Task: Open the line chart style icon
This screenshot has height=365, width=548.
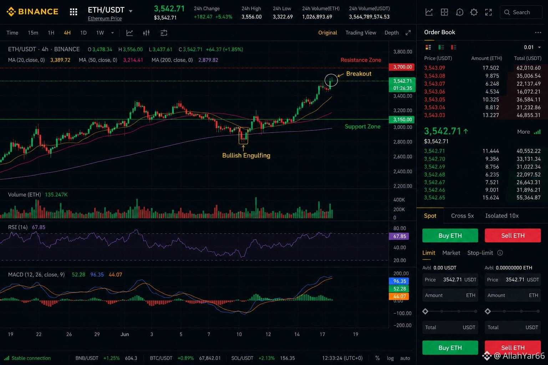Action: (130, 33)
